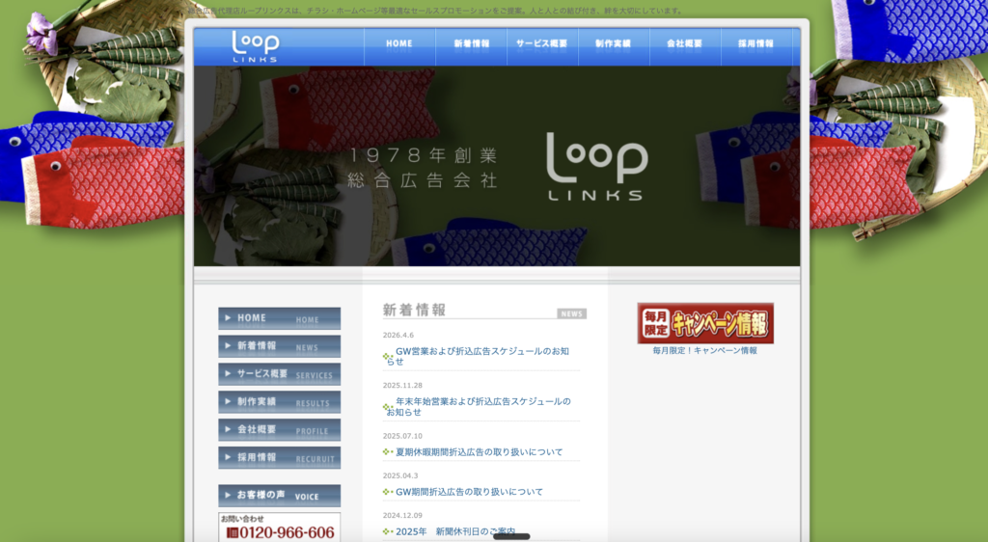Click the sidebar 新着情報 NEWS button
This screenshot has width=988, height=542.
coord(279,346)
